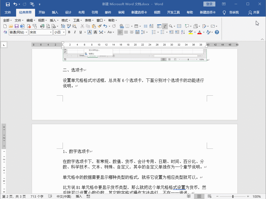Select the Format Painter brush icon
Image resolution: width=266 pixels, height=199 pixels.
tap(99, 26)
